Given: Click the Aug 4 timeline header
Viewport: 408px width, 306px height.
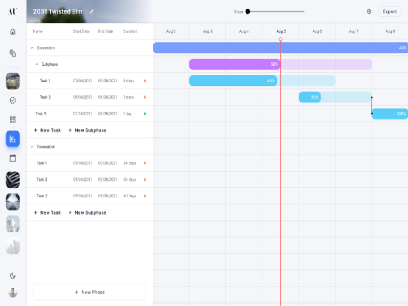Looking at the screenshot, I should point(244,31).
